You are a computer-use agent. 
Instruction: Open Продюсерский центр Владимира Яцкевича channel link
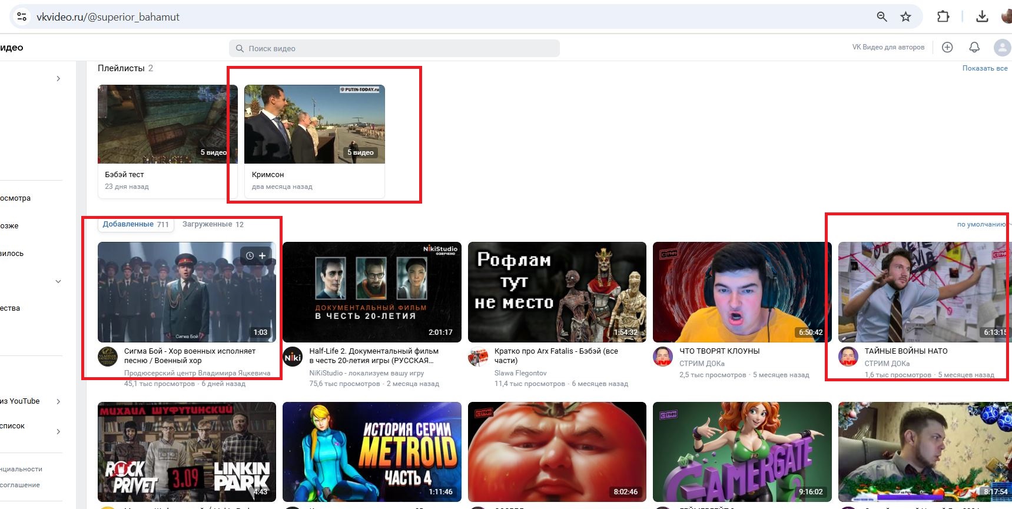197,373
